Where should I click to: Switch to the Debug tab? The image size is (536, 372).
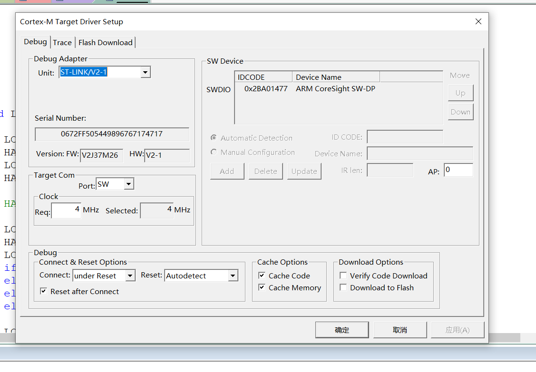pos(35,42)
